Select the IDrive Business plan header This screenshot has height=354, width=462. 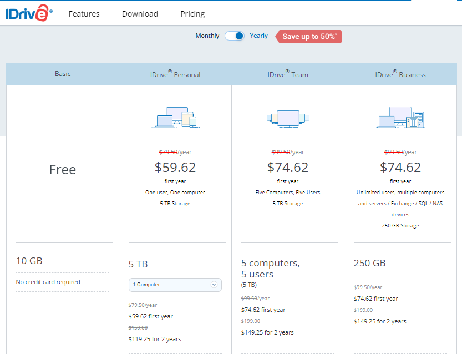click(400, 74)
